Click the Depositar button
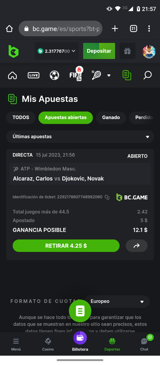The height and width of the screenshot is (365, 160). 99,51
